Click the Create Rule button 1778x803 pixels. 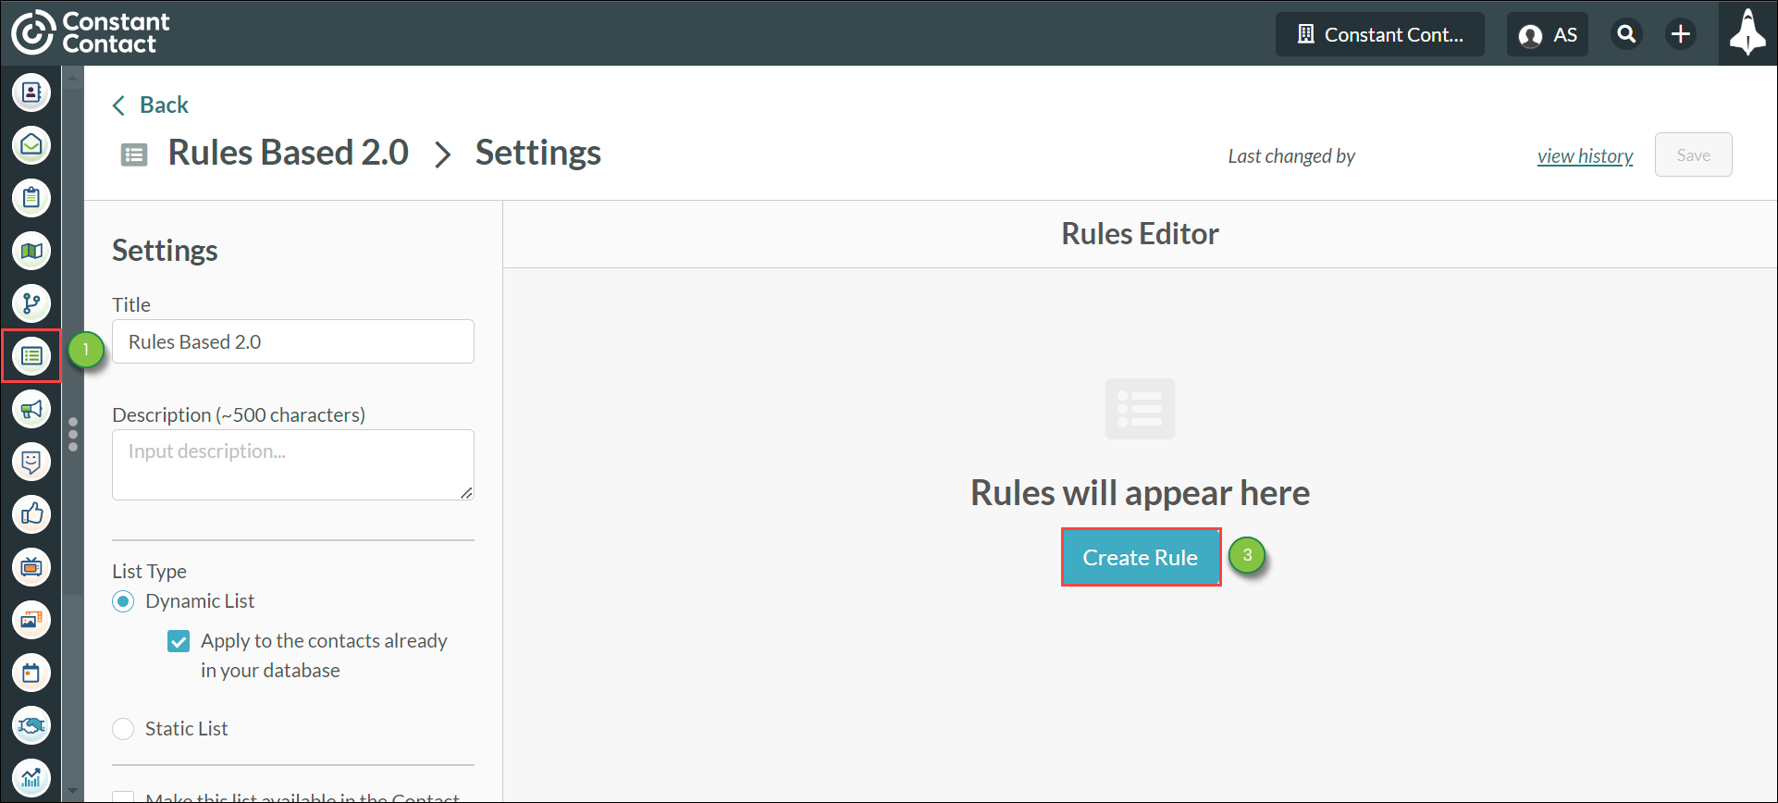[1141, 558]
